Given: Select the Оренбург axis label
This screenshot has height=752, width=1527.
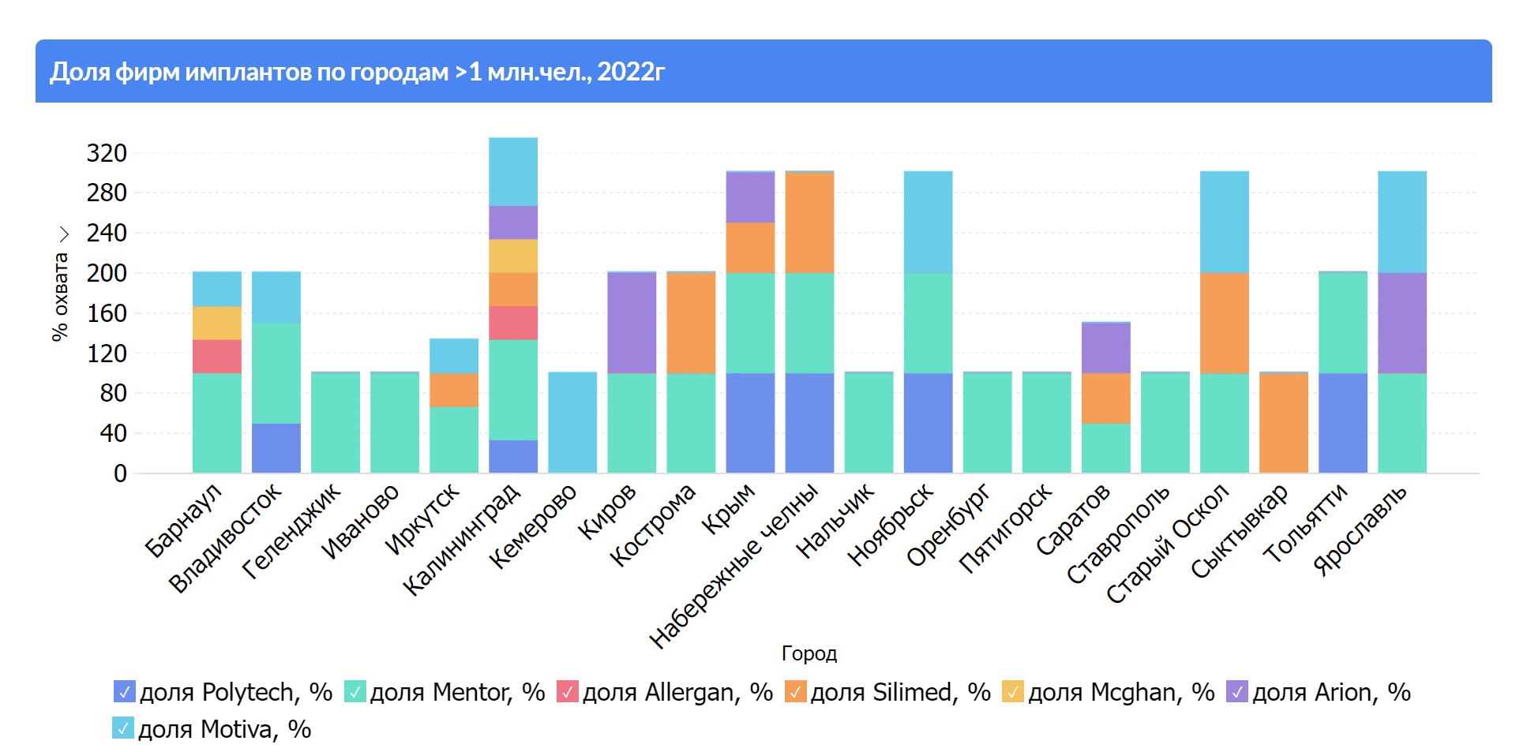Looking at the screenshot, I should point(949,525).
